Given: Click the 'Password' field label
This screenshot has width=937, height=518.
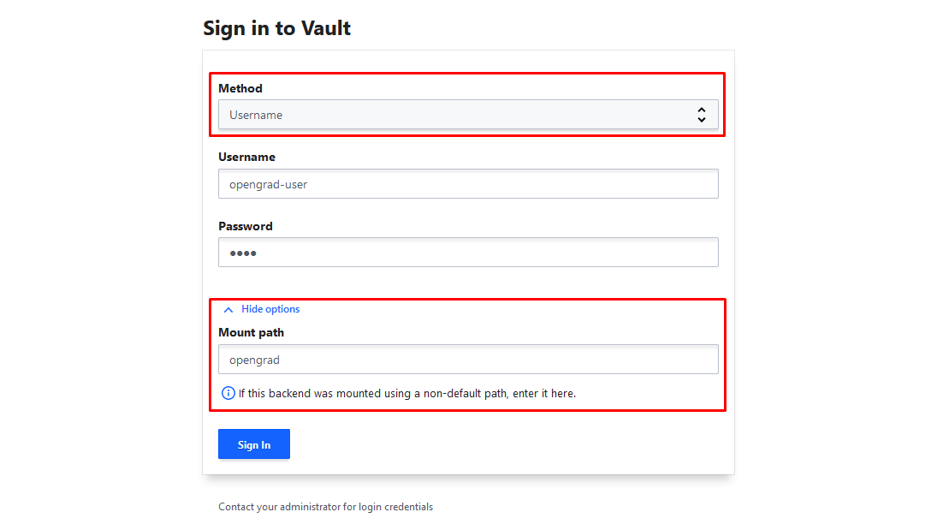Looking at the screenshot, I should point(246,226).
